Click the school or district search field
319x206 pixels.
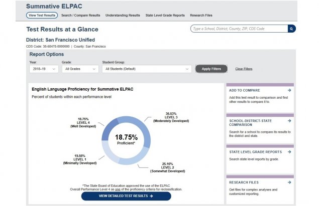click(x=239, y=29)
